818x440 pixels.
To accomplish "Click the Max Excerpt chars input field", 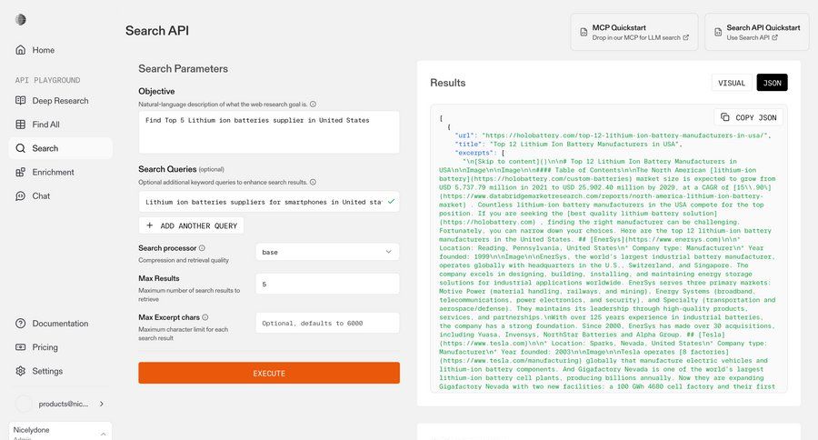I will [x=327, y=323].
